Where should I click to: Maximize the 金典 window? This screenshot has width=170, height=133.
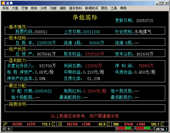pyautogui.click(x=162, y=3)
